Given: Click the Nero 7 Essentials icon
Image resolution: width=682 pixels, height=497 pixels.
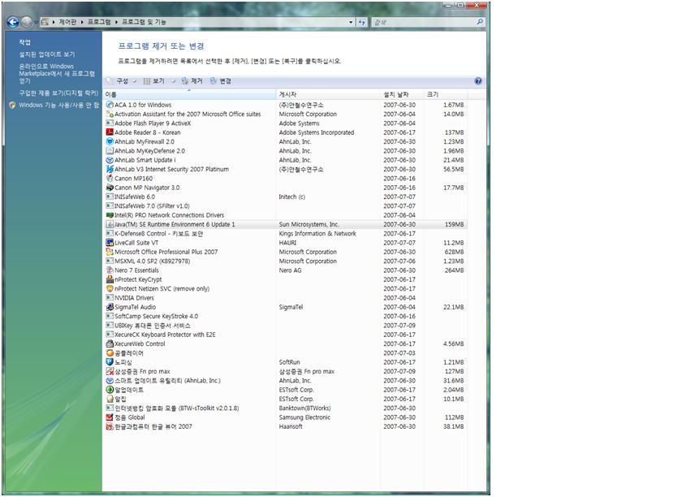Looking at the screenshot, I should pyautogui.click(x=110, y=270).
